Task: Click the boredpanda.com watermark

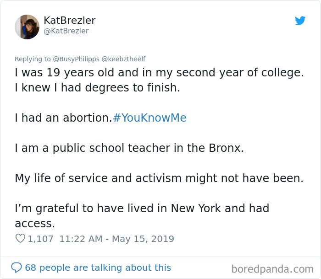Action: point(272,269)
